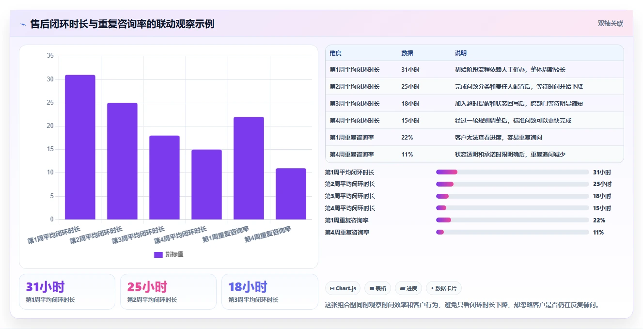The image size is (643, 329).
Task: Click the 15小时 progress bar
Action: click(x=513, y=208)
